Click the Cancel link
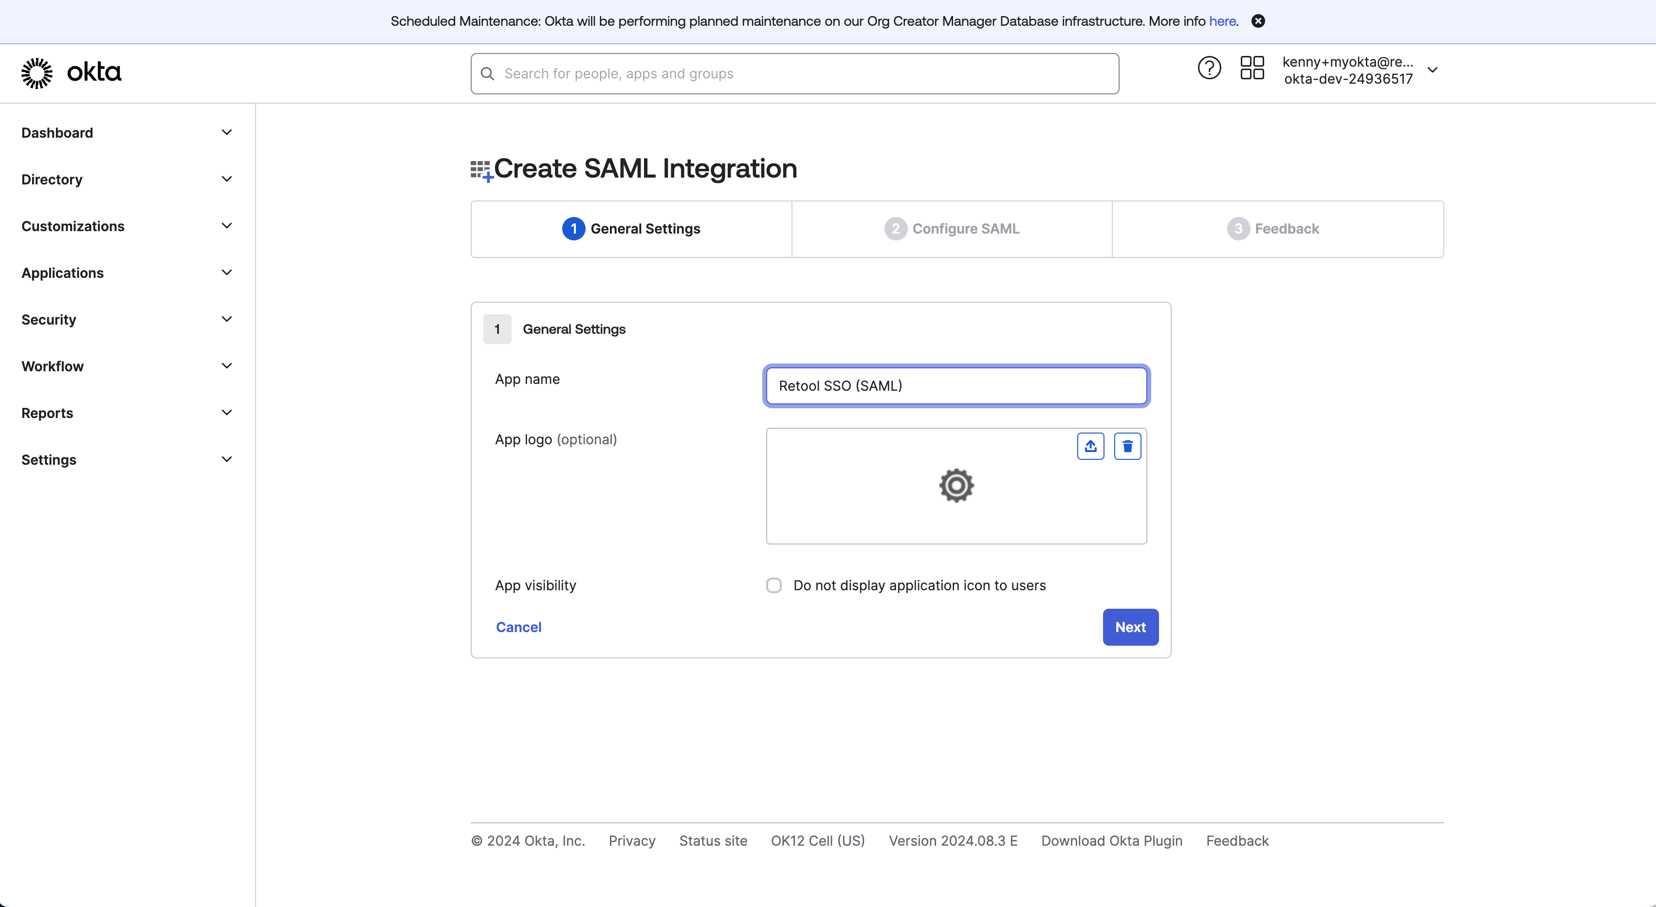1656x907 pixels. point(518,627)
